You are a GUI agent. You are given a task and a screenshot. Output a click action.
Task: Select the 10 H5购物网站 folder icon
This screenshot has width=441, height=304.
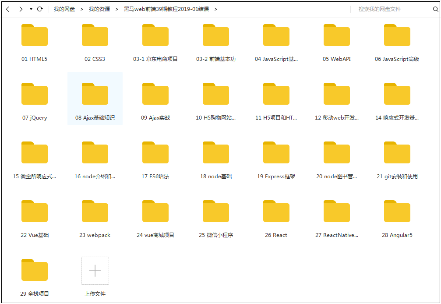click(x=216, y=94)
